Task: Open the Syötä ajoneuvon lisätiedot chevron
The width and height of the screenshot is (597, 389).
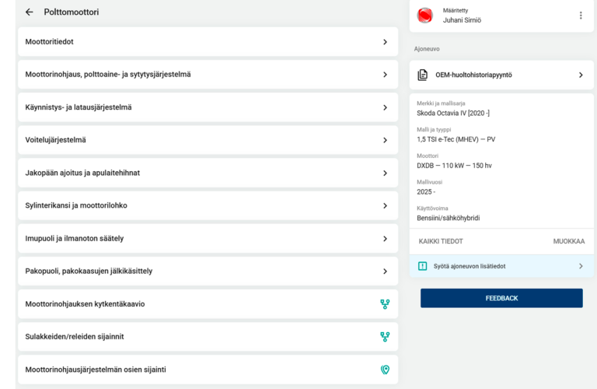Action: pos(580,266)
